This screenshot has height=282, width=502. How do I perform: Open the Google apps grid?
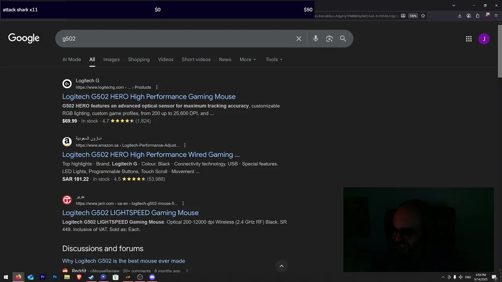(469, 39)
